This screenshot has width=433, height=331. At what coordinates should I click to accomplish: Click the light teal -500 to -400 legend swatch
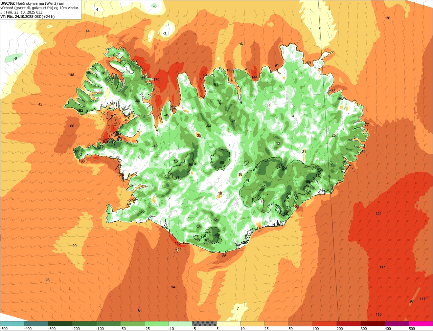tap(12, 324)
